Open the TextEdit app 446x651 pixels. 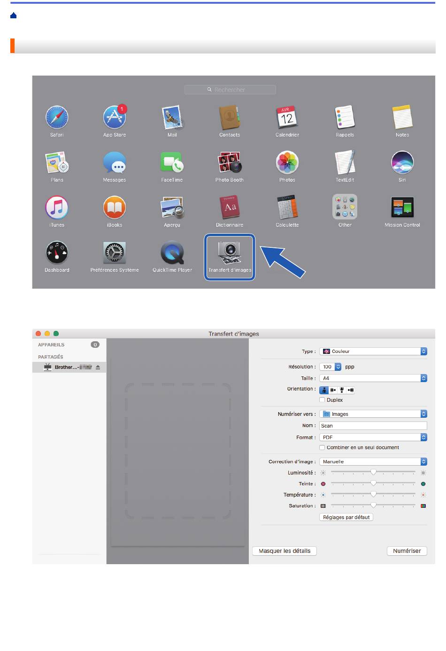(x=345, y=162)
